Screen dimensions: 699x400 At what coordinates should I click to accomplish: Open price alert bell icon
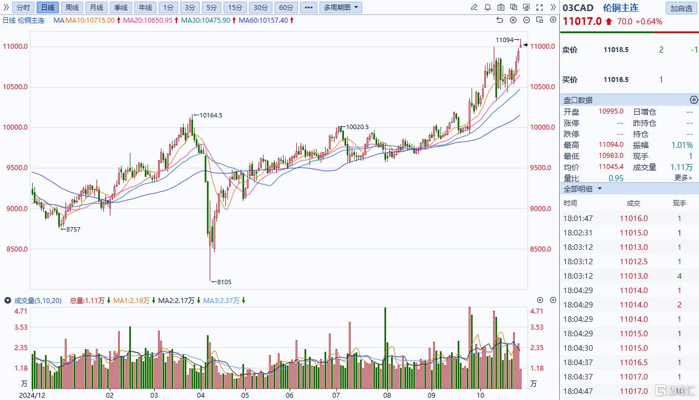488,8
